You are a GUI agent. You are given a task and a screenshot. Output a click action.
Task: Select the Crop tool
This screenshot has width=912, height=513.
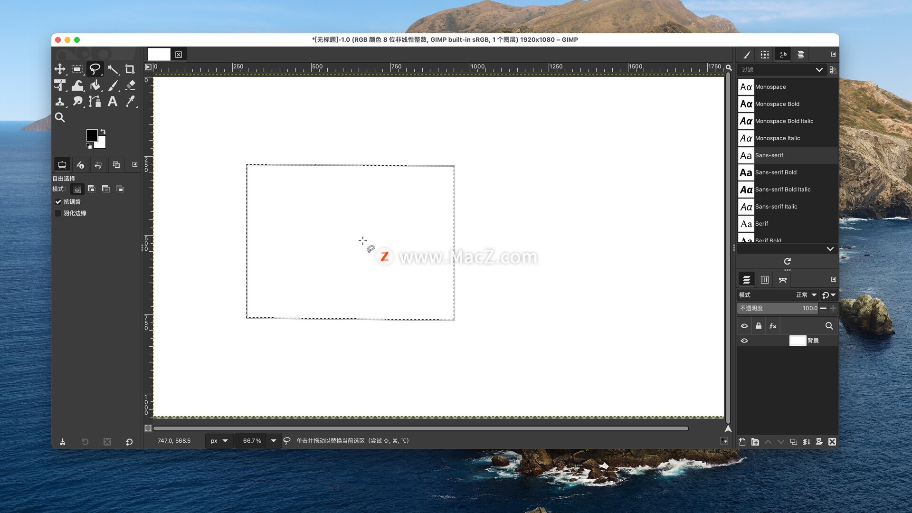click(x=130, y=69)
